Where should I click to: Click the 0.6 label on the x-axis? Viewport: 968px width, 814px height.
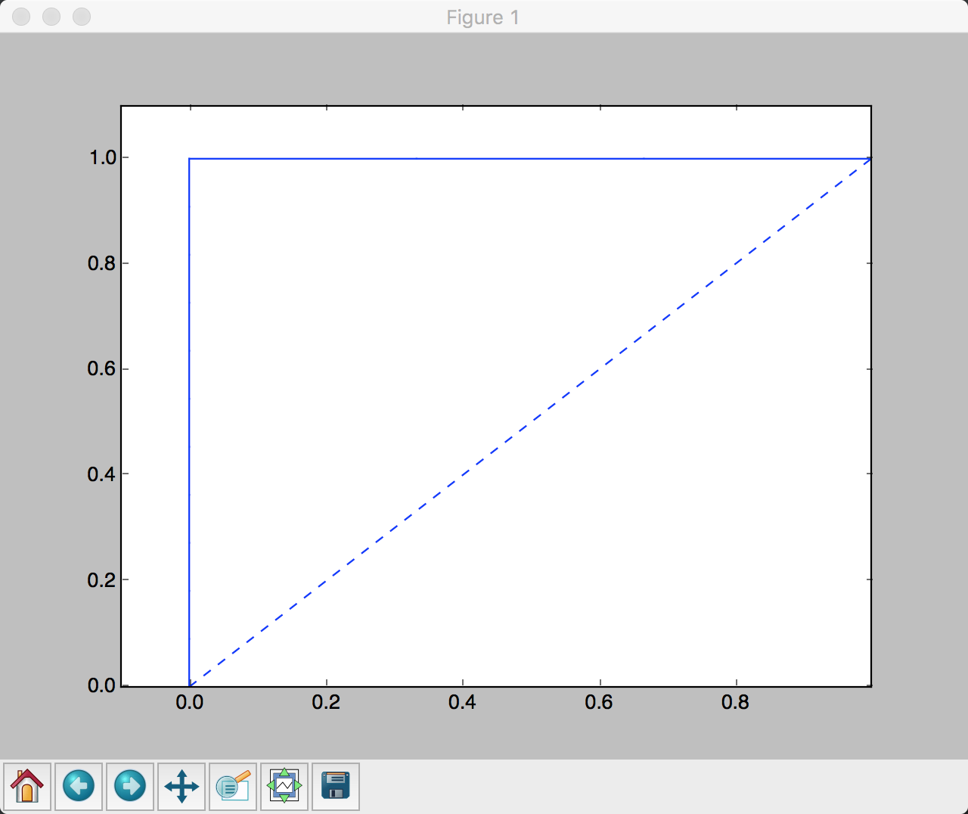click(599, 703)
